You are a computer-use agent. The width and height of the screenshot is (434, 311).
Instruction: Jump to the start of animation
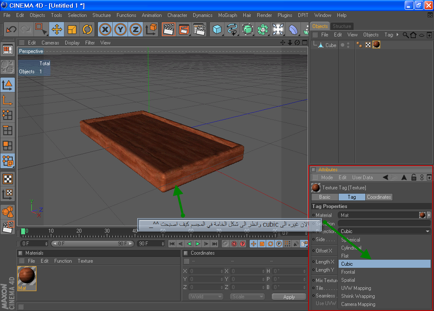pos(172,244)
